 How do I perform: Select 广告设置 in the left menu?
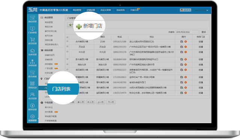click(x=49, y=69)
